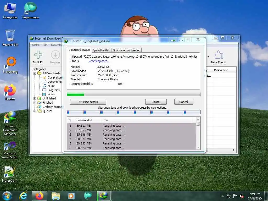Image resolution: width=268 pixels, height=201 pixels.
Task: Select connection row 5 with 68.530 MB
Action: [x=131, y=143]
